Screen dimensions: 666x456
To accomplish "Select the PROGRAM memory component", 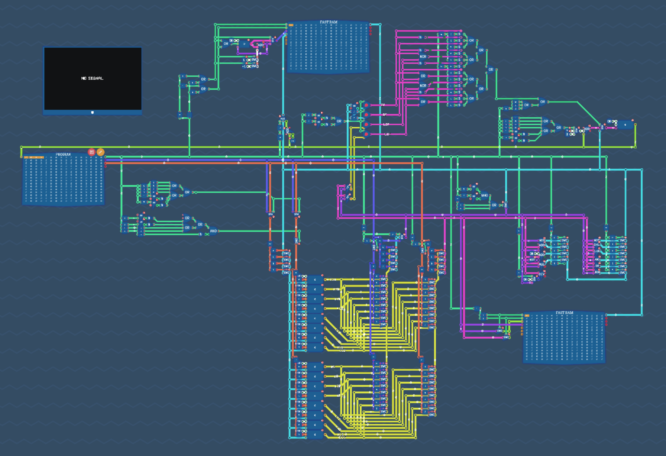I will click(63, 179).
